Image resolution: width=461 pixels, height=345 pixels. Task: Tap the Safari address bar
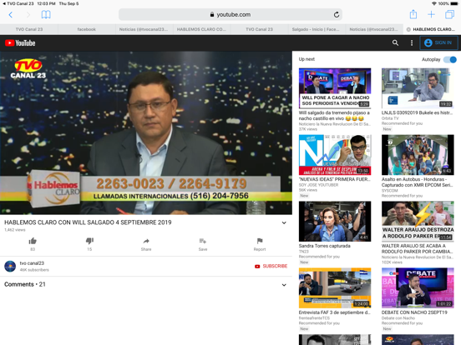230,15
